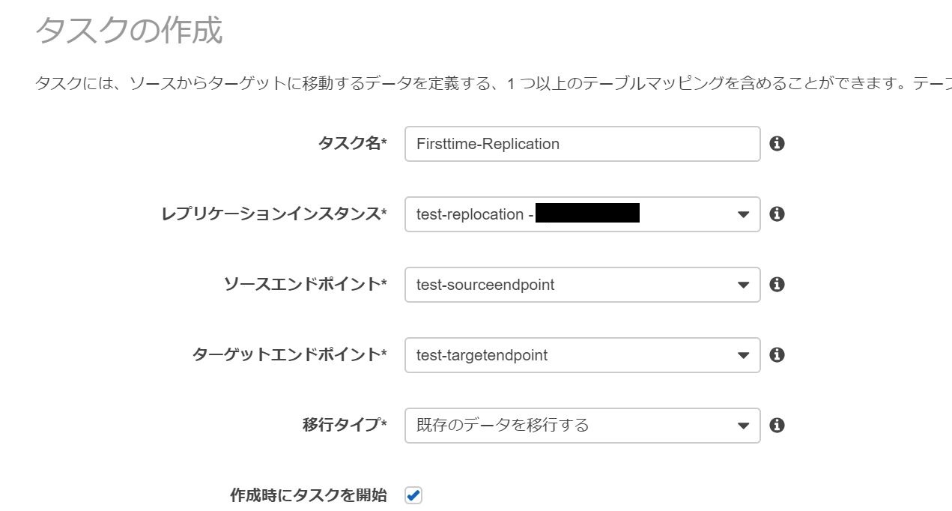Click the Firsttime-Replication task name field
Screen dimensions: 952x511
[582, 144]
